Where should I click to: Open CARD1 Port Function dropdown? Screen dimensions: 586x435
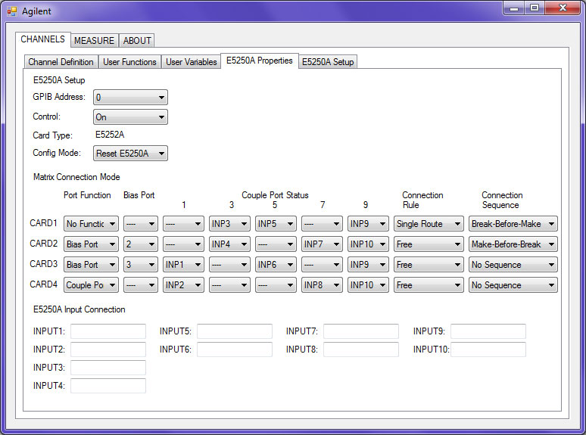pyautogui.click(x=92, y=224)
